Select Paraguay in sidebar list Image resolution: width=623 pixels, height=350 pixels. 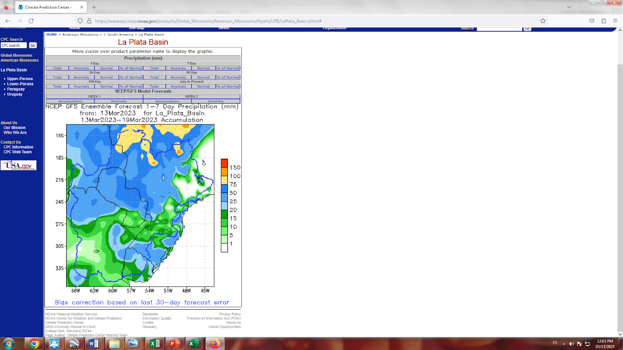[x=16, y=89]
